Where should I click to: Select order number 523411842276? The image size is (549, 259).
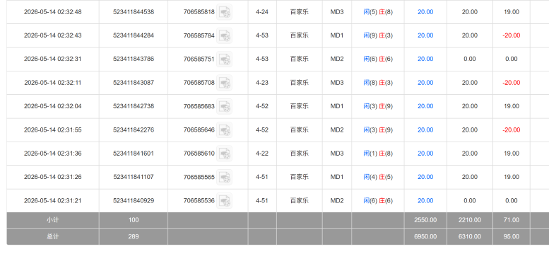(134, 129)
